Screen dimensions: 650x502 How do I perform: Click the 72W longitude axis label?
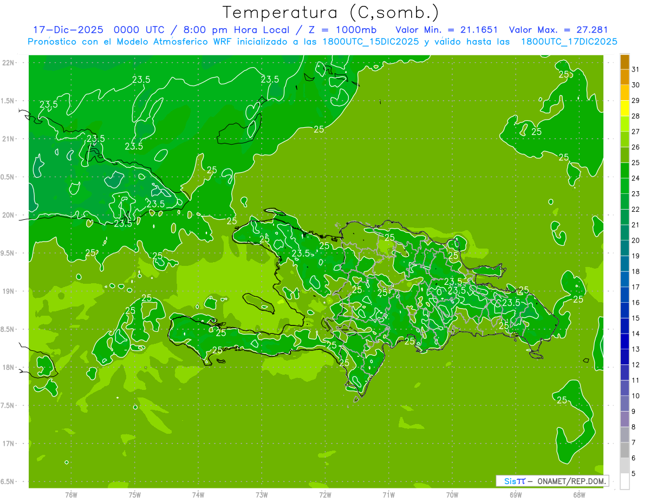click(325, 495)
